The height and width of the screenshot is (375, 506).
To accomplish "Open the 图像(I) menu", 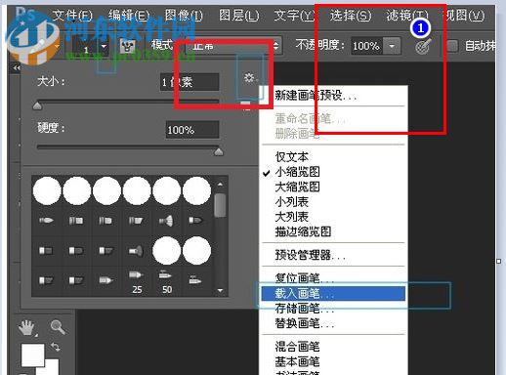I will (x=184, y=15).
